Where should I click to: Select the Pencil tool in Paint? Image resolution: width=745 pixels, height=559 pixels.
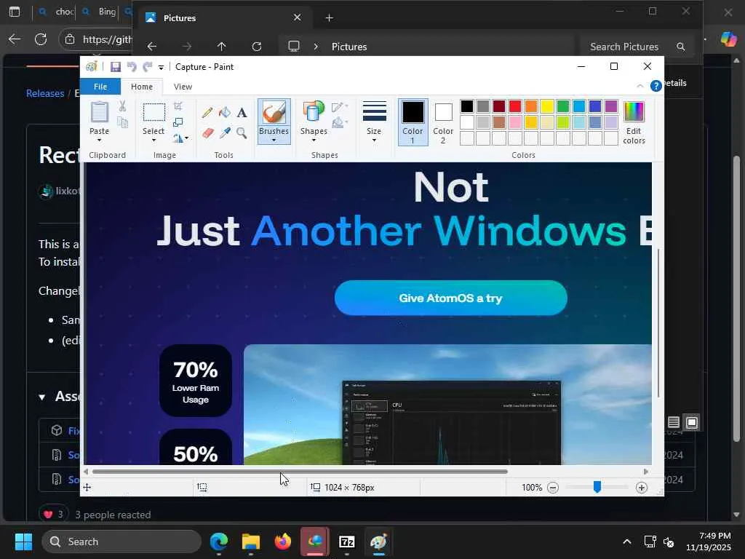(x=207, y=112)
